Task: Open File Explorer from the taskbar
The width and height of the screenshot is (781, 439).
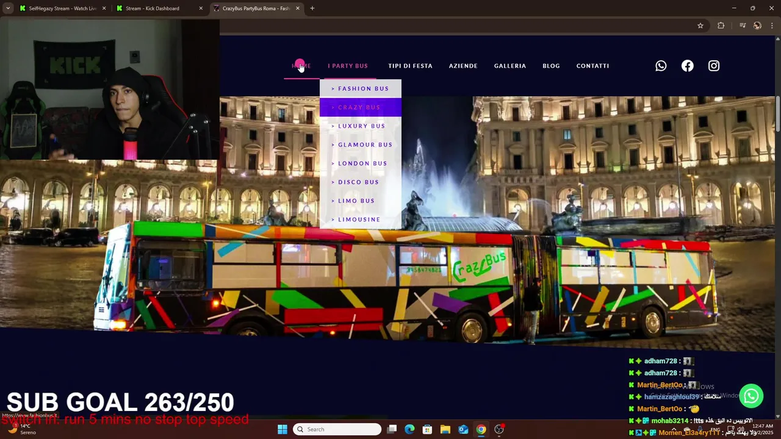Action: pos(445,429)
